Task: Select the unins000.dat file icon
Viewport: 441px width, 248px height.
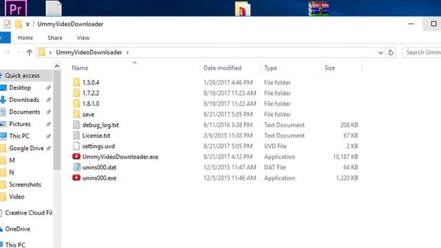Action: (x=76, y=167)
